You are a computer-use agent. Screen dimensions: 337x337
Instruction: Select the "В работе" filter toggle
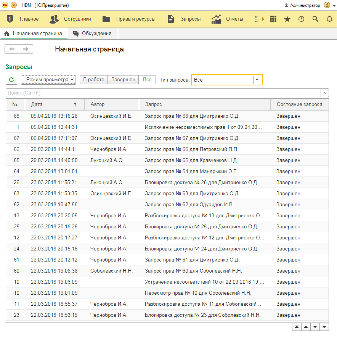coord(93,80)
